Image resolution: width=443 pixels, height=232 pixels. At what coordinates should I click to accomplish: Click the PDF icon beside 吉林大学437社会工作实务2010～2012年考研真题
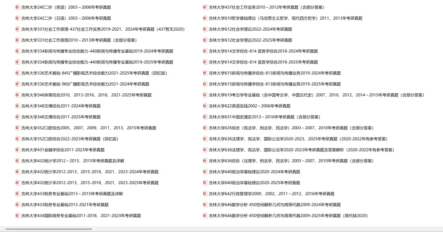coord(205,7)
